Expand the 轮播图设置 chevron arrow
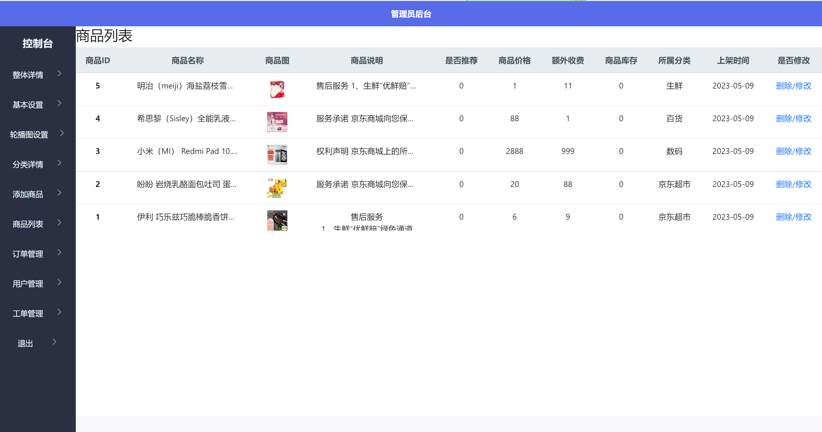The width and height of the screenshot is (822, 432). (62, 133)
